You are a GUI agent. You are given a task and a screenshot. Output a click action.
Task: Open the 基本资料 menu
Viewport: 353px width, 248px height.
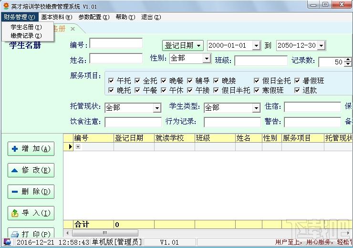(56, 17)
